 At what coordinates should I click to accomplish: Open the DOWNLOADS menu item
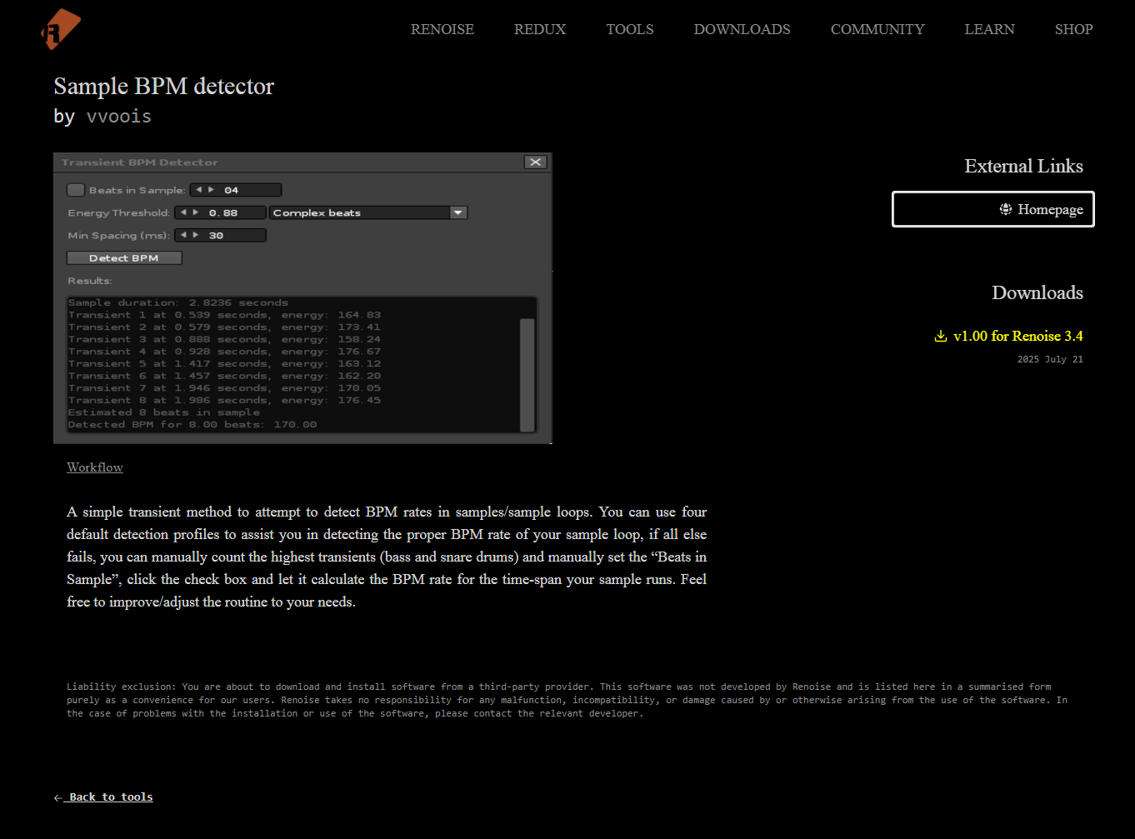coord(742,29)
